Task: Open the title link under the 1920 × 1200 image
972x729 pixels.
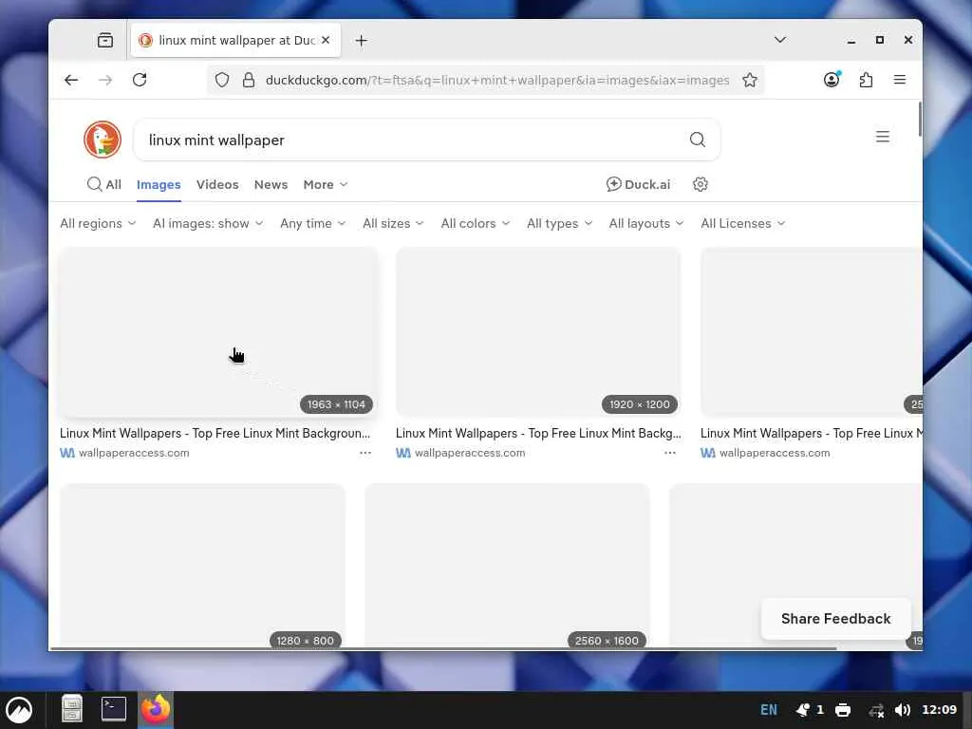Action: (538, 433)
